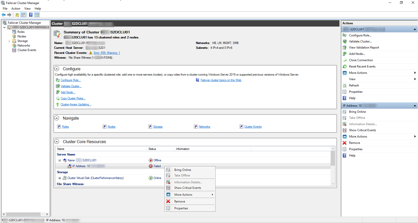Go to Roles via Navigate link
The height and width of the screenshot is (223, 418).
65,127
